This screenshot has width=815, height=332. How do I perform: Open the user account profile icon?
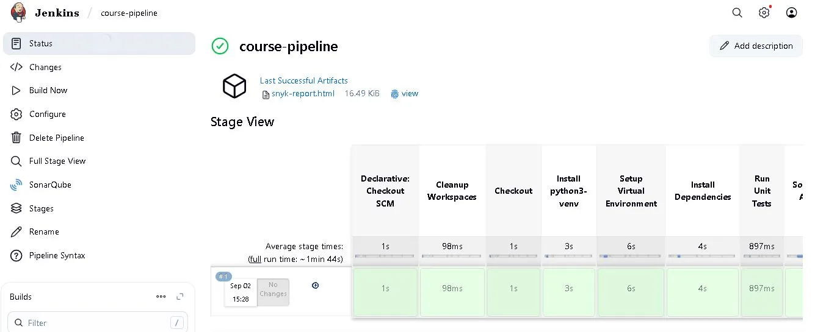(x=791, y=12)
